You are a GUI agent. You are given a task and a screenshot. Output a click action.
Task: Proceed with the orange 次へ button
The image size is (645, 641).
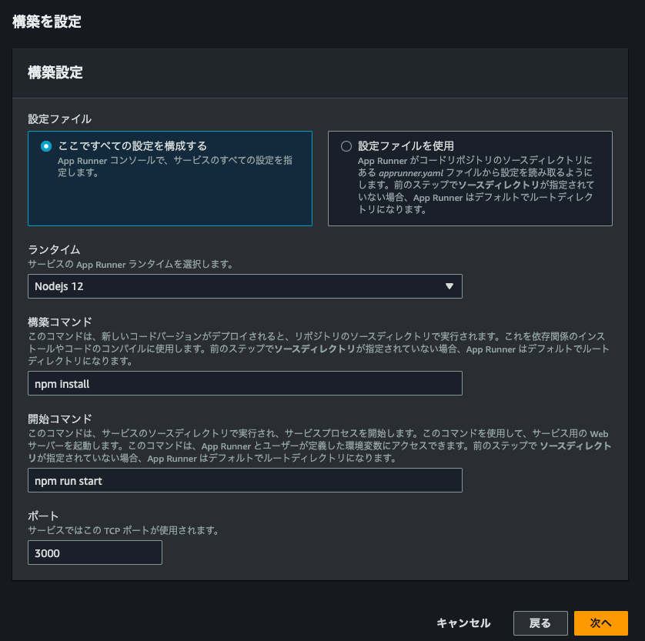click(x=600, y=623)
